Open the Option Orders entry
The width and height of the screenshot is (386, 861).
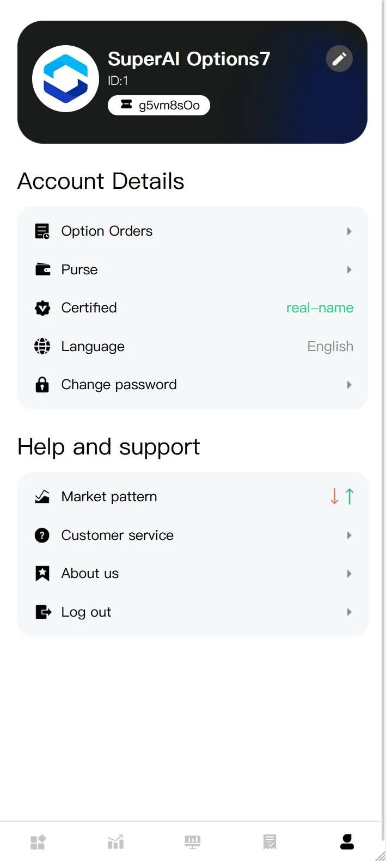point(107,231)
